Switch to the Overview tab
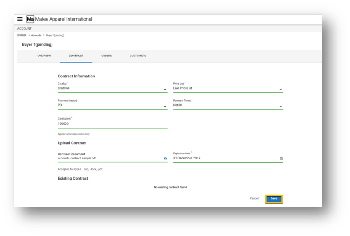 tap(44, 56)
